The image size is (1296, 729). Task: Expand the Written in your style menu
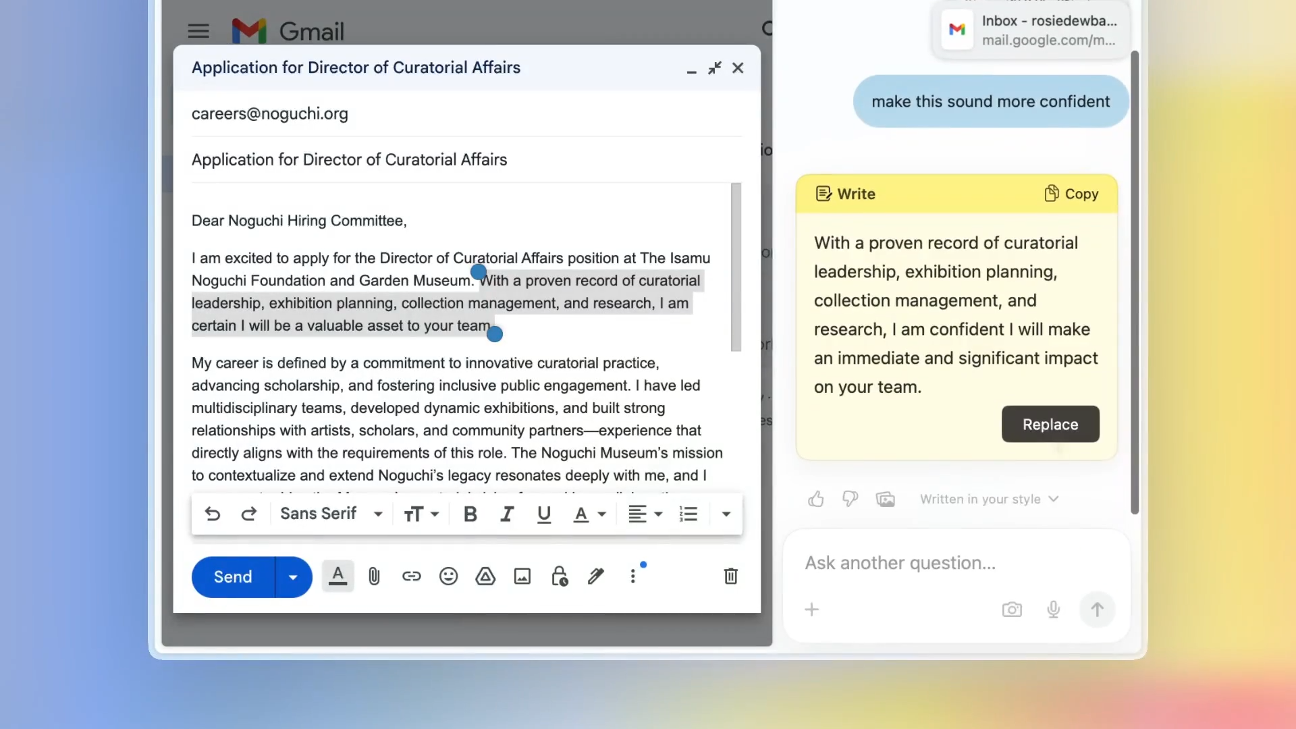tap(990, 500)
